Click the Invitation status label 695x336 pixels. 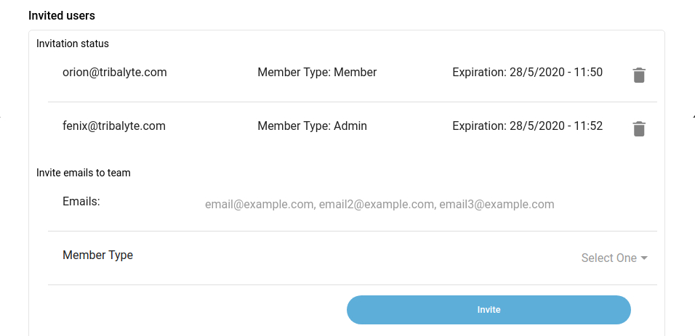pyautogui.click(x=73, y=44)
